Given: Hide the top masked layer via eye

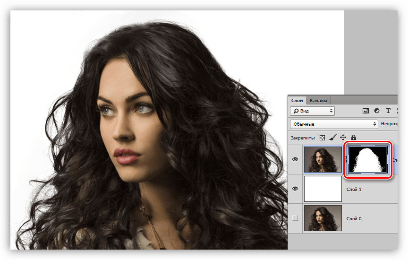Looking at the screenshot, I should [x=295, y=159].
